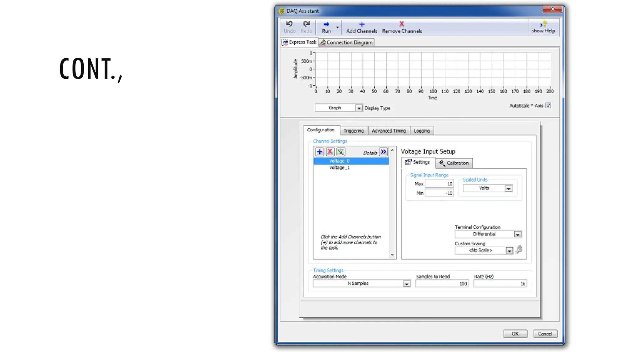Click the Cancel button
Viewport: 632px width, 356px height.
pyautogui.click(x=545, y=334)
